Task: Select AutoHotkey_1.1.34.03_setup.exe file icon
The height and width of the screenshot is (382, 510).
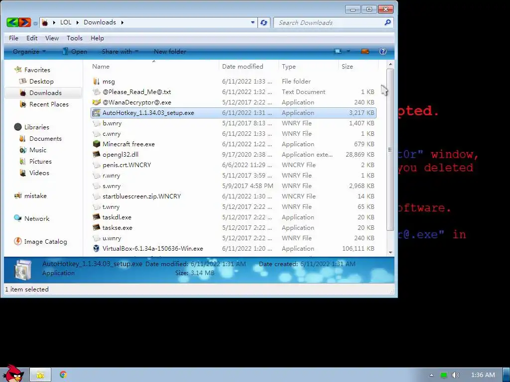Action: tap(96, 113)
